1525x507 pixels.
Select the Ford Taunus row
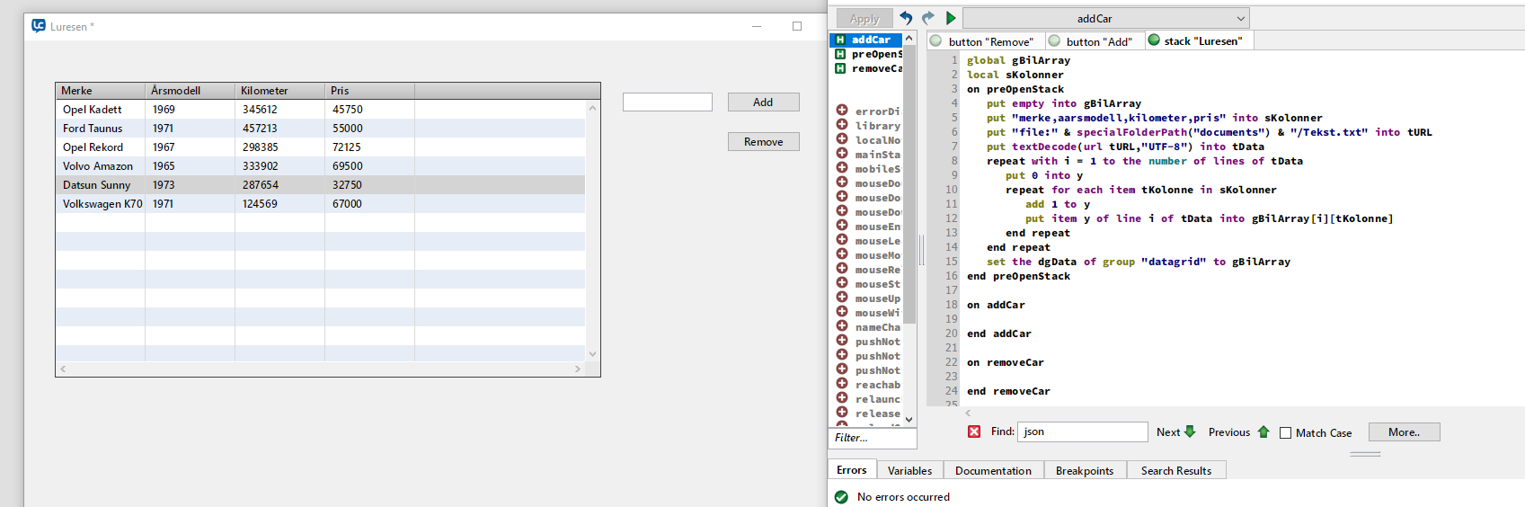tap(321, 129)
